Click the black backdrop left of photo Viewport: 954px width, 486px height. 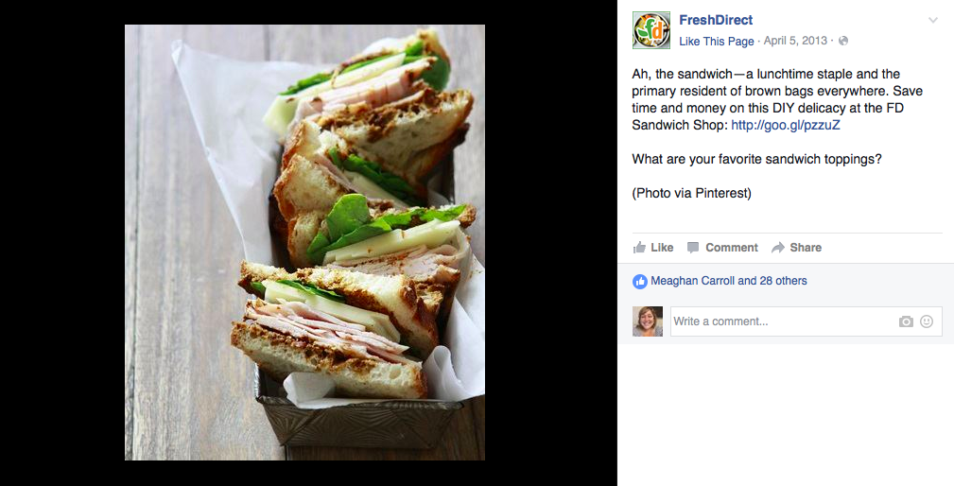tap(62, 243)
